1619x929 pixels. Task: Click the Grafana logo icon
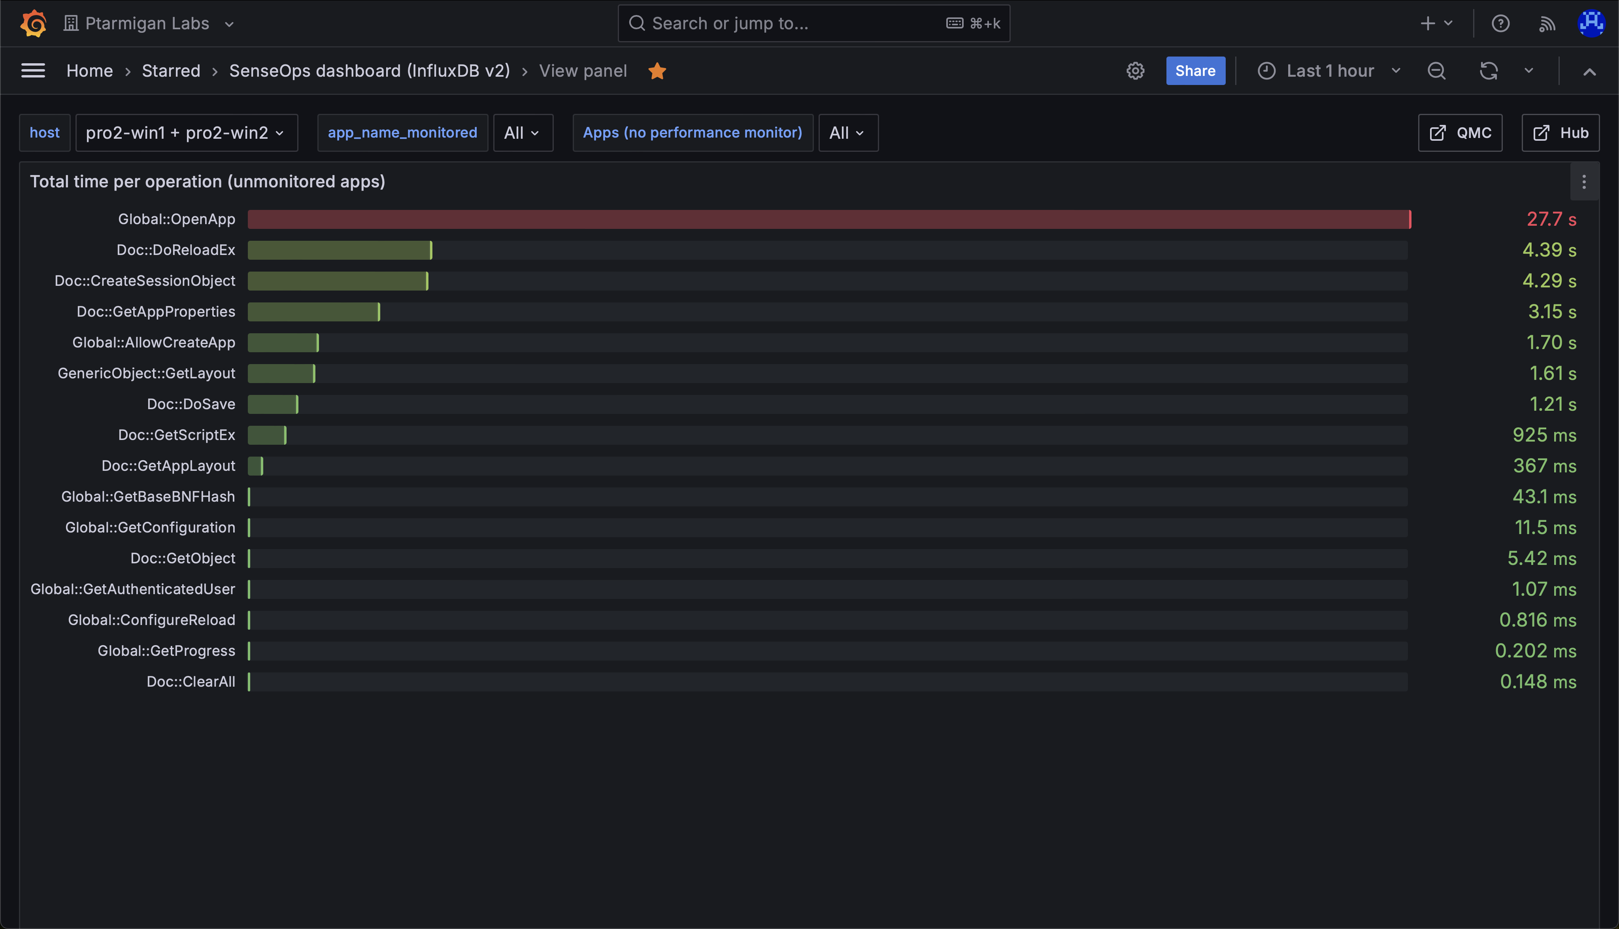tap(33, 24)
